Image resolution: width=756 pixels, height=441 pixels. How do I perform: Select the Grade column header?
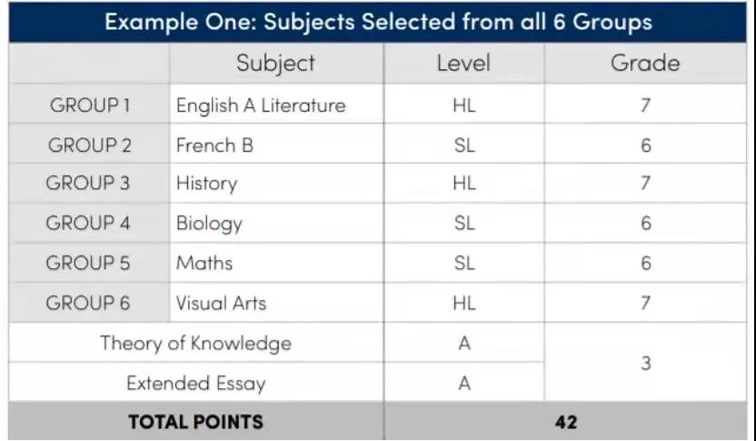tap(645, 64)
